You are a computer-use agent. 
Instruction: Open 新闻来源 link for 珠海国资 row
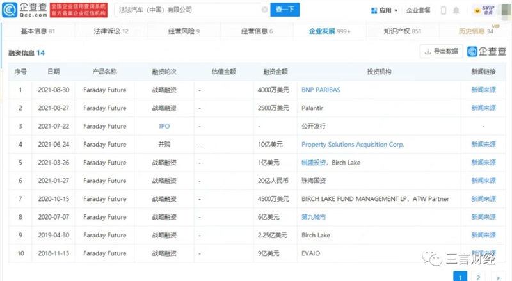coord(483,181)
